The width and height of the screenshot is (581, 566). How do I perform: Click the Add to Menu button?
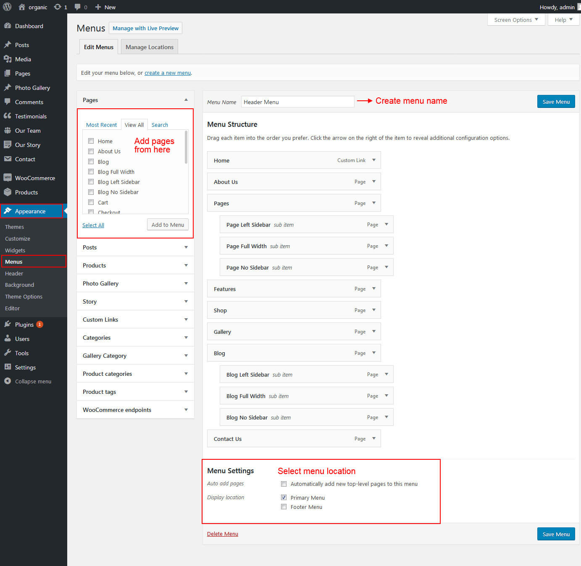click(x=168, y=225)
